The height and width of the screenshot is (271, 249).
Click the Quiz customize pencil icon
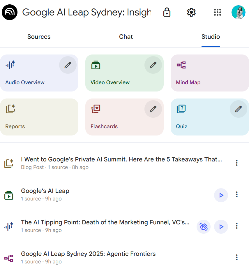coord(239,109)
